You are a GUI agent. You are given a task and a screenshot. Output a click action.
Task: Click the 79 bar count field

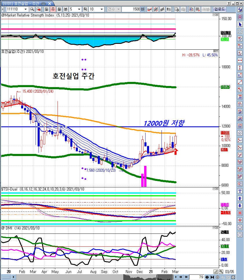197,277
